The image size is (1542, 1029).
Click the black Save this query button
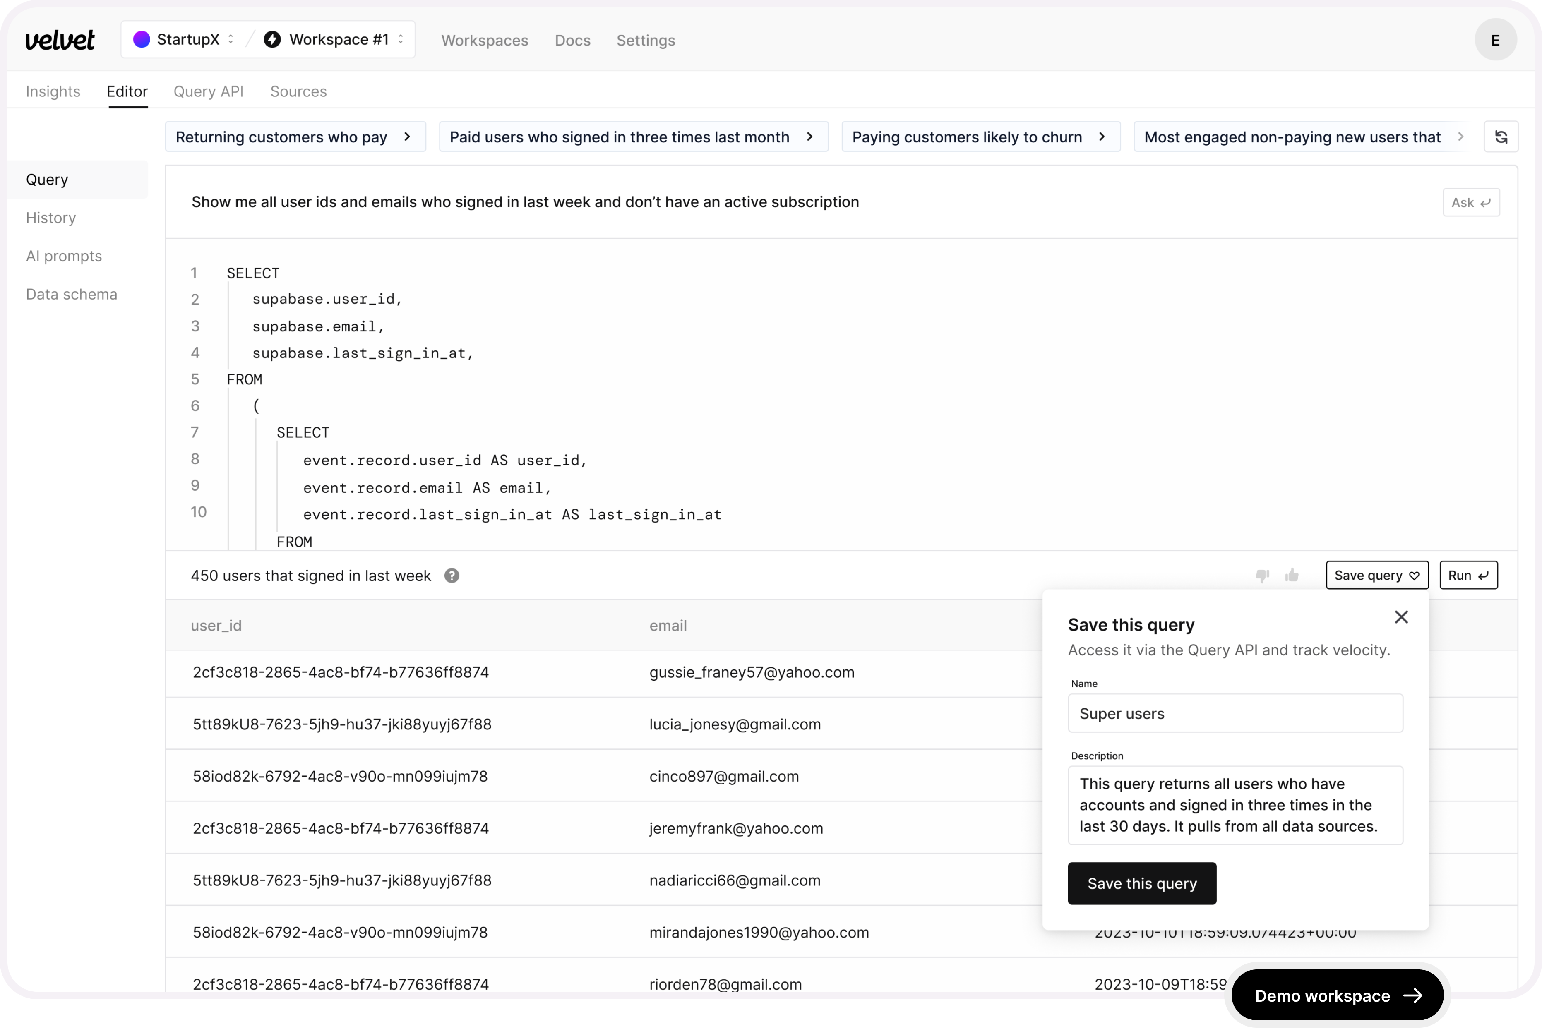coord(1141,883)
